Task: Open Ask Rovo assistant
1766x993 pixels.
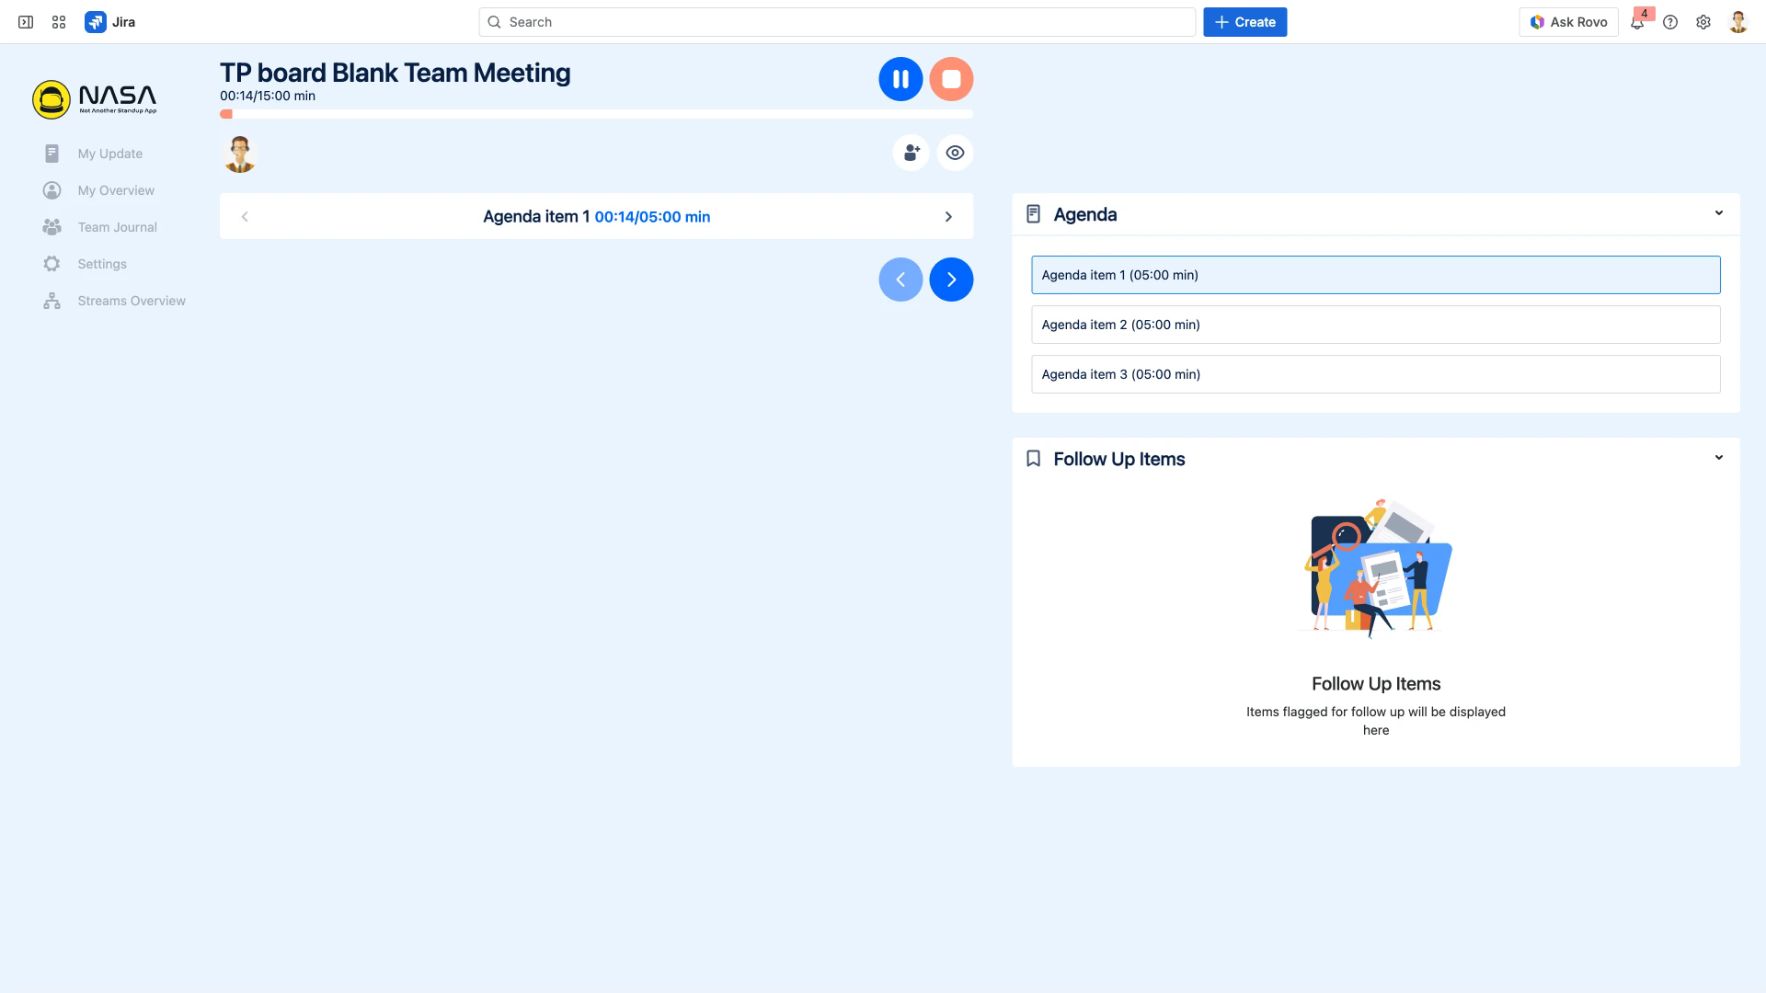Action: tap(1568, 21)
